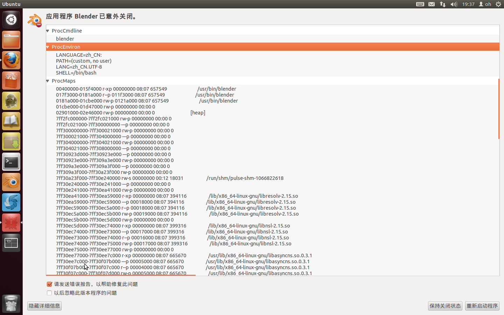The width and height of the screenshot is (504, 315).
Task: Click the 保持关闭状态 leave closed button
Action: pos(445,306)
